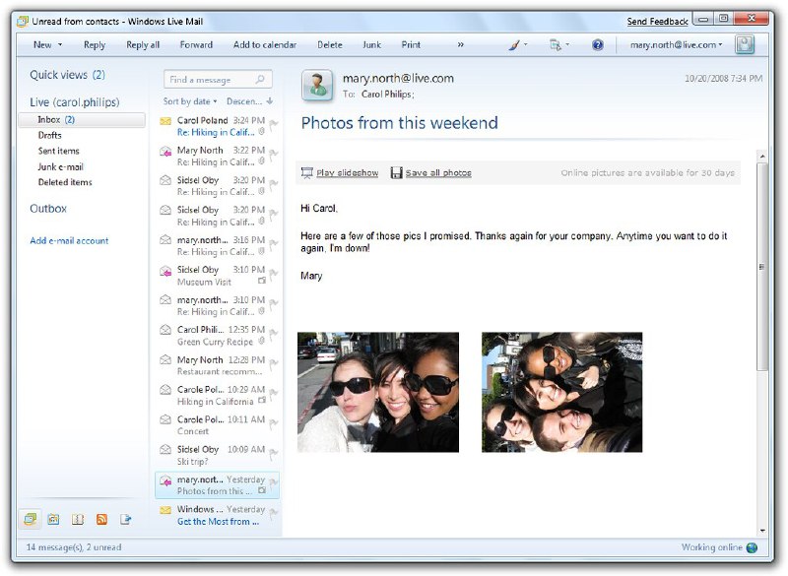Click the unread envelope icon on Carol Poland's message
This screenshot has height=576, width=788.
tap(164, 120)
